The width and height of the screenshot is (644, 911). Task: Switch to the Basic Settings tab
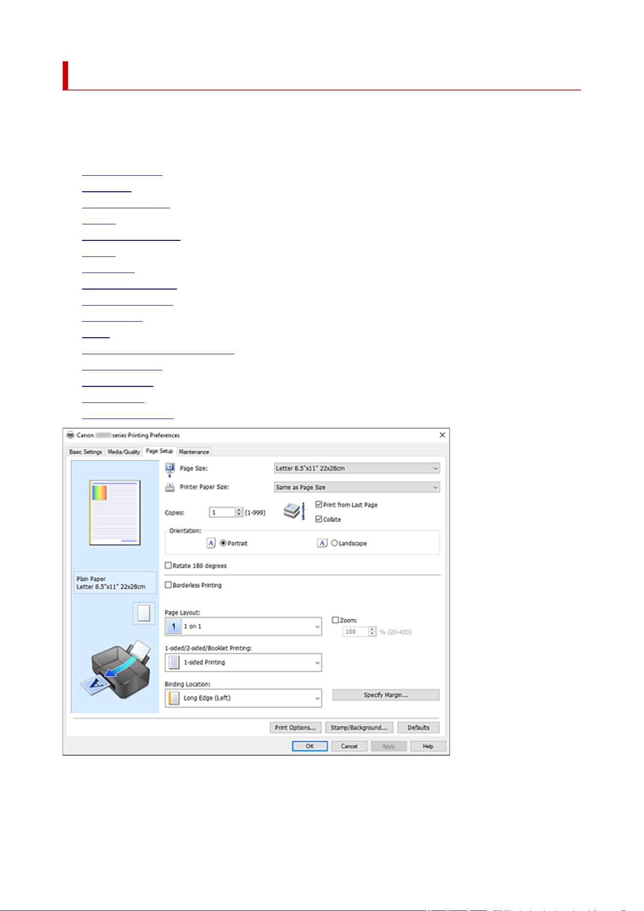tap(86, 452)
